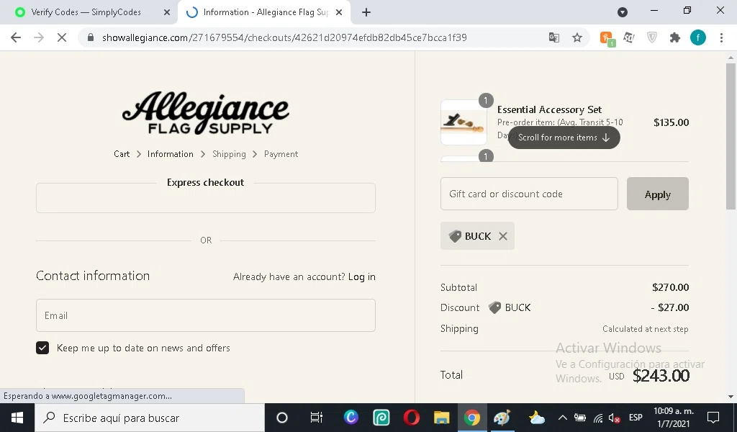
Task: Click the ESP language indicator
Action: click(636, 418)
